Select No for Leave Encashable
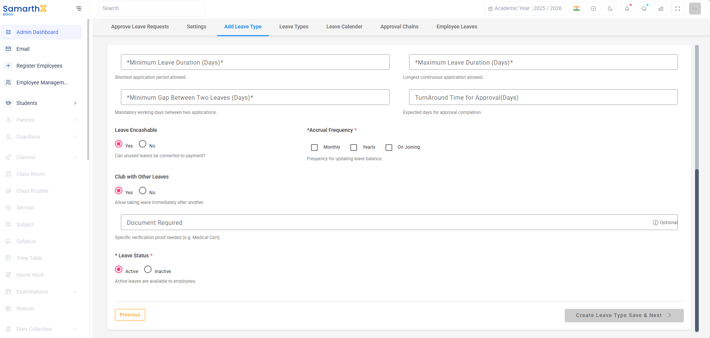Image resolution: width=710 pixels, height=338 pixels. (143, 144)
